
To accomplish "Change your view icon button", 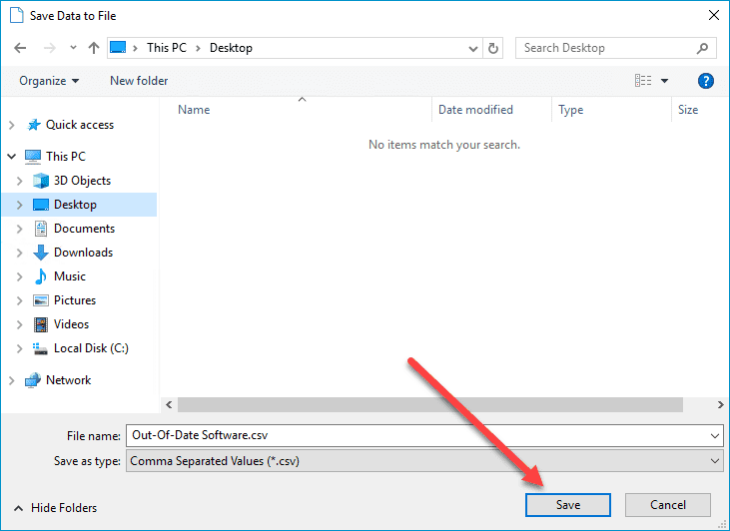I will 643,81.
